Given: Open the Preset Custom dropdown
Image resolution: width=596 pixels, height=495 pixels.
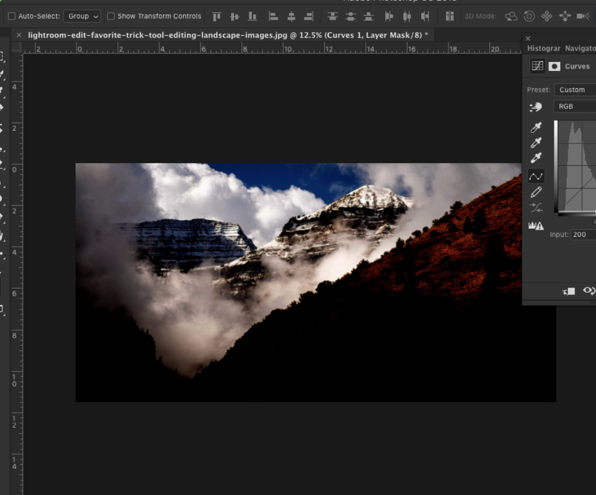Looking at the screenshot, I should pos(575,90).
